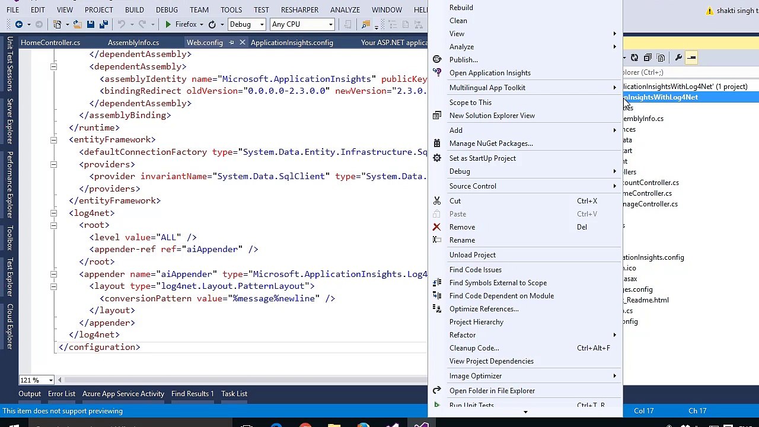Click the Open File folder icon

click(x=76, y=24)
